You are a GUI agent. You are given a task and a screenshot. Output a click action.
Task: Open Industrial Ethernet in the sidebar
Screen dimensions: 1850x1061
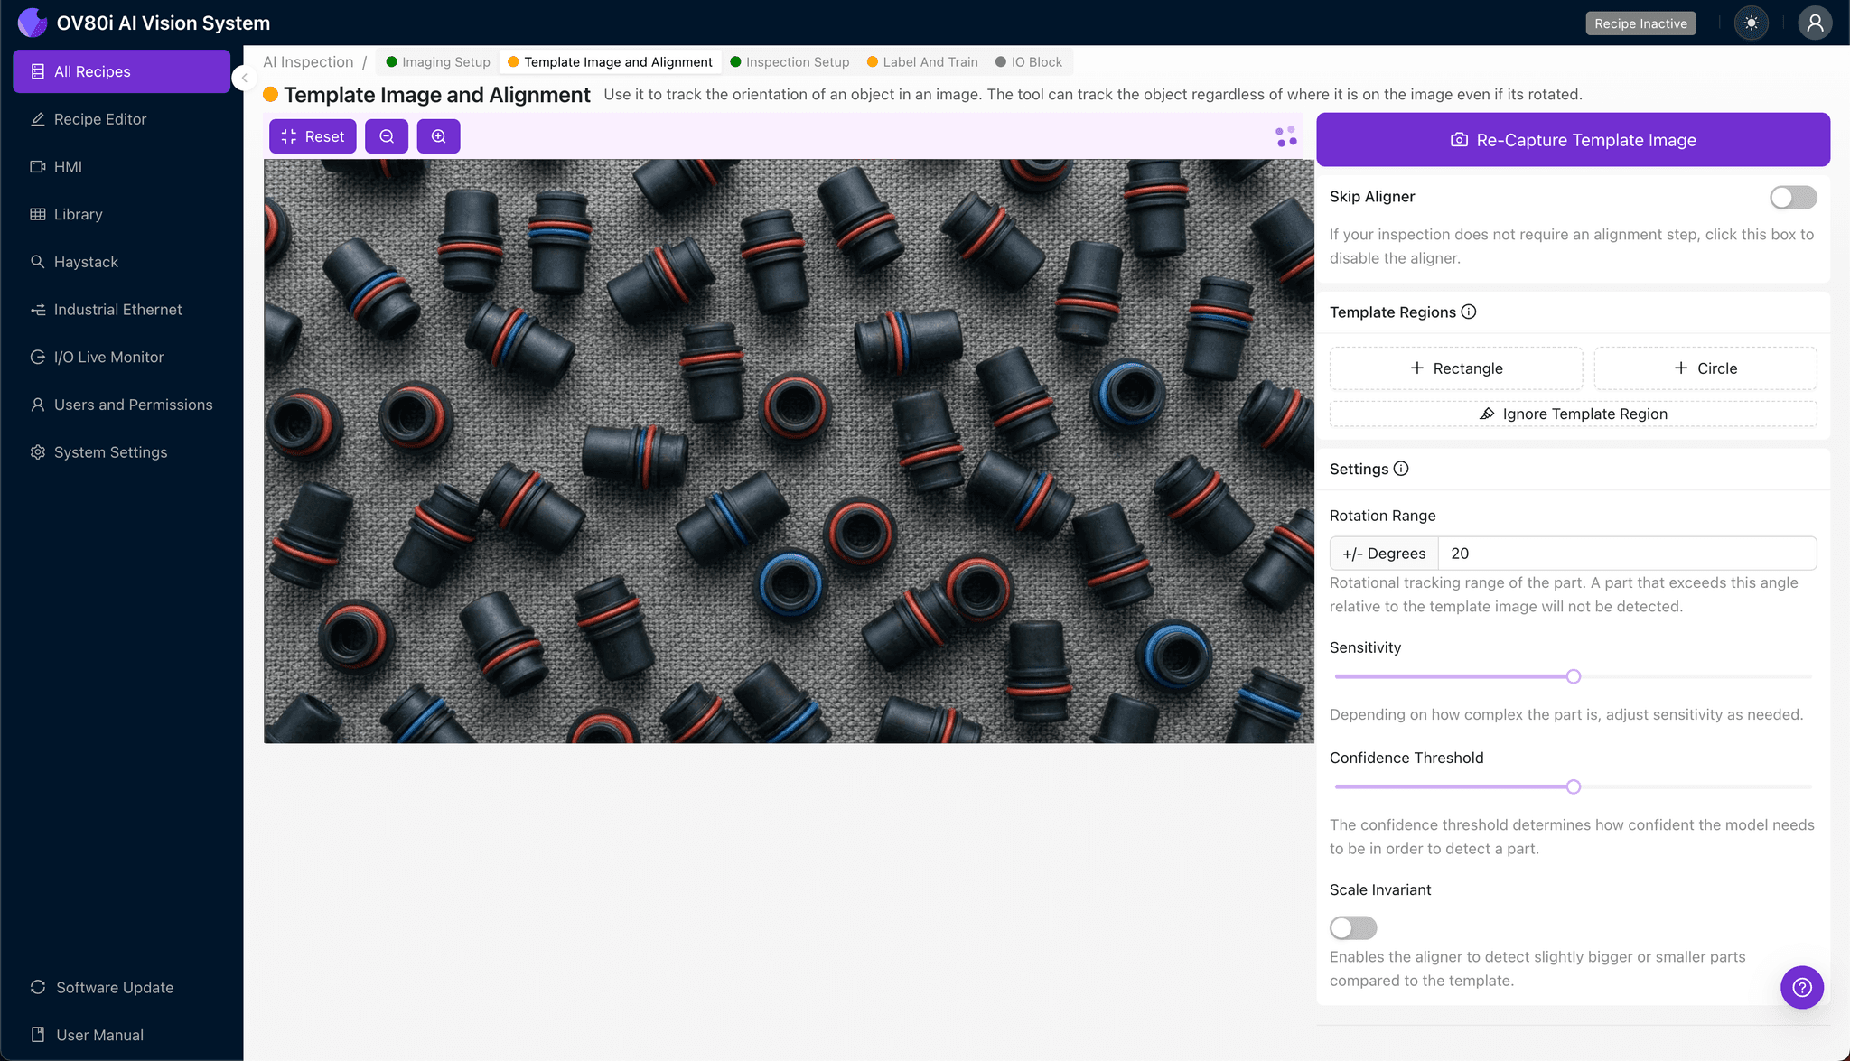click(x=117, y=310)
